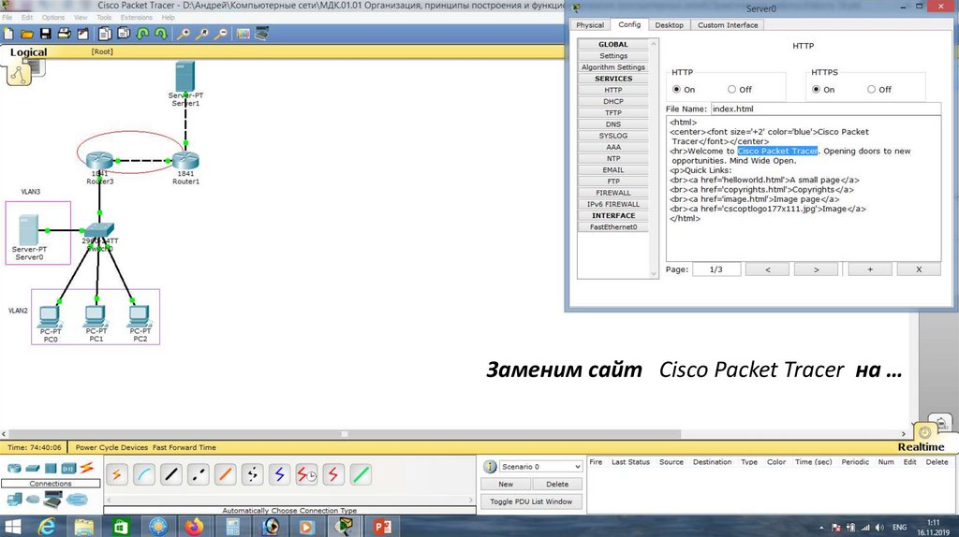Screen dimensions: 959x537
Task: Open the Custom Interface tab
Action: click(x=728, y=25)
